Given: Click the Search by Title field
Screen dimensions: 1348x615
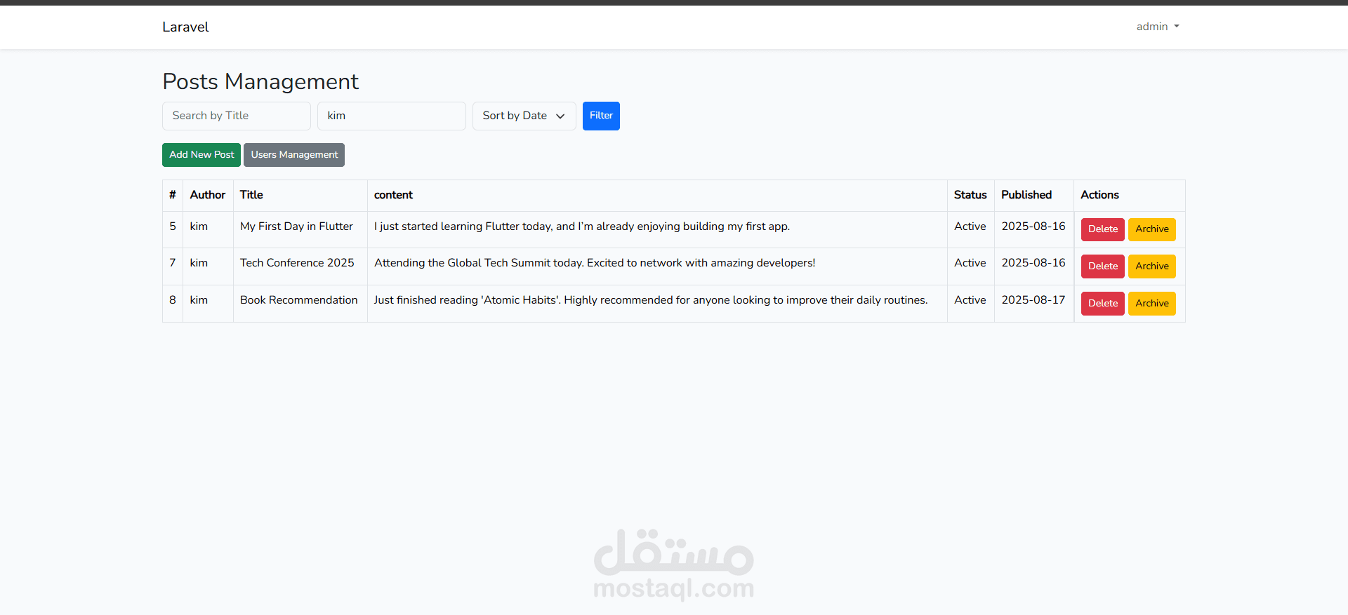Looking at the screenshot, I should point(237,116).
